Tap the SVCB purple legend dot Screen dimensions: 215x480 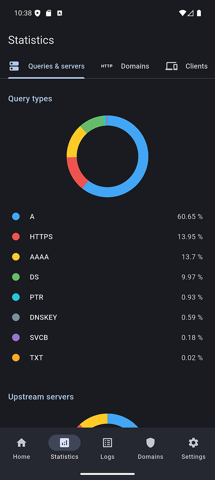click(16, 337)
